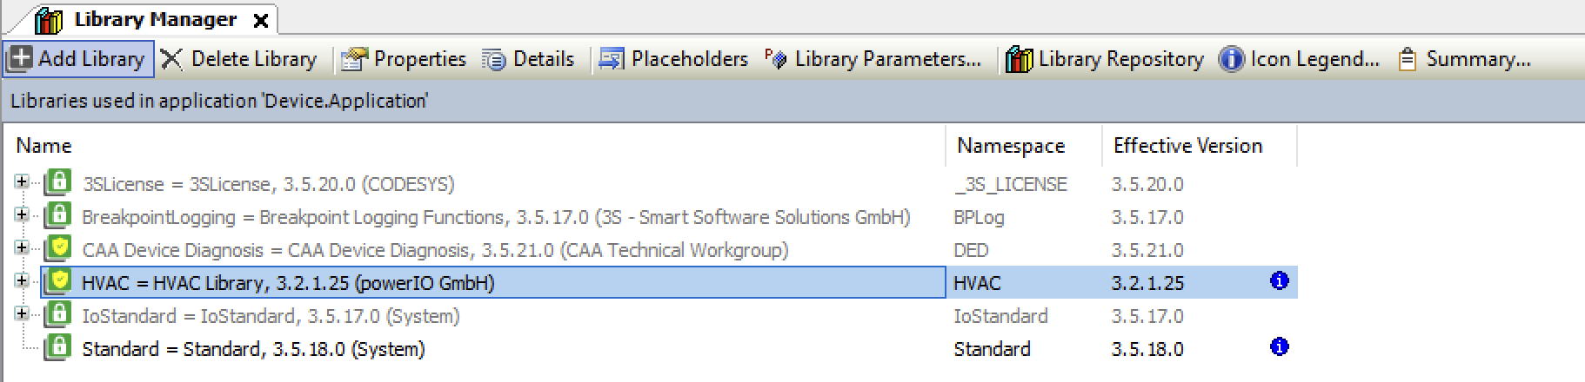Click Delete Library in the toolbar
Screen dimensions: 1585x382
point(239,59)
